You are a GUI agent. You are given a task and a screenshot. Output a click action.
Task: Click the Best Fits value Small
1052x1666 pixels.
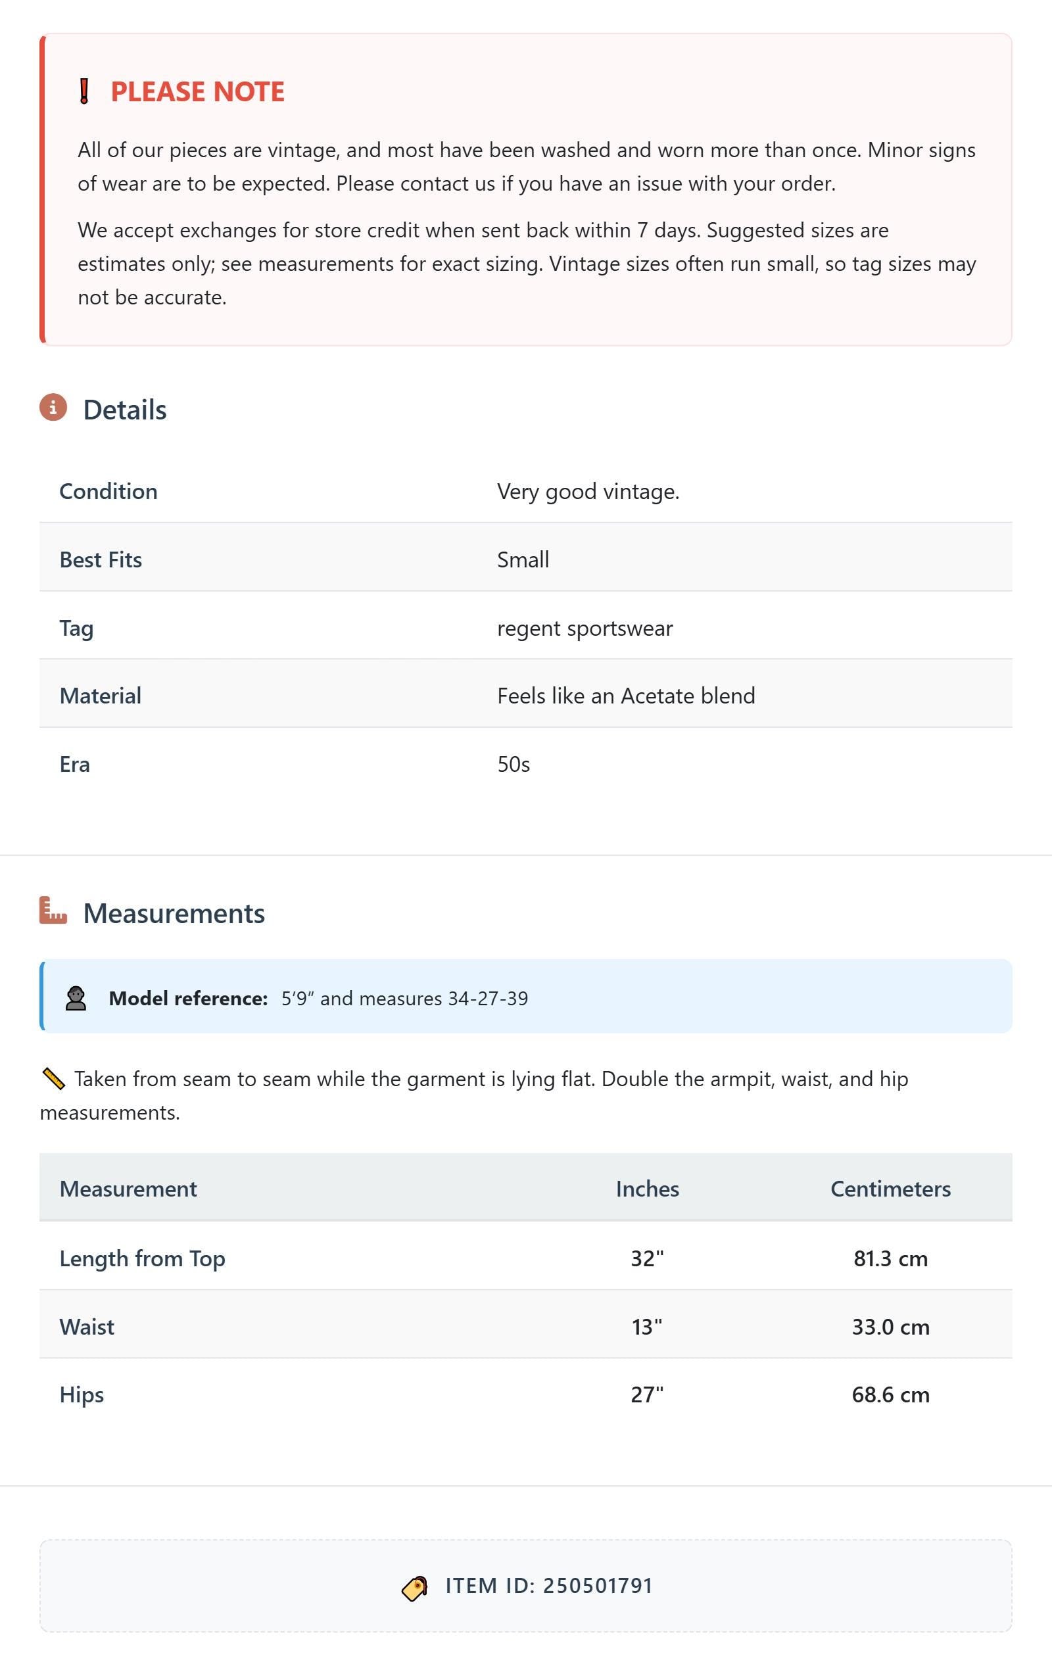click(523, 559)
